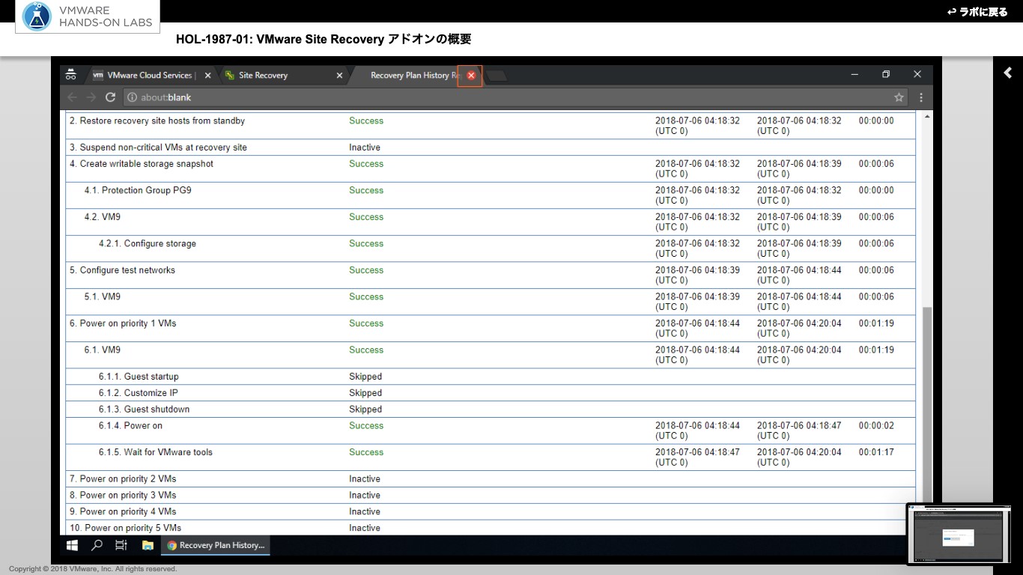The height and width of the screenshot is (575, 1023).
Task: Select '6.1.2. Customize IP' step
Action: point(491,393)
